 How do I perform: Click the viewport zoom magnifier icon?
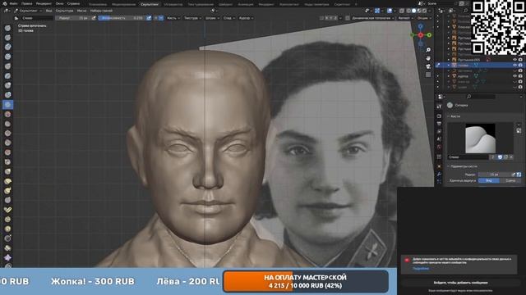coord(428,50)
